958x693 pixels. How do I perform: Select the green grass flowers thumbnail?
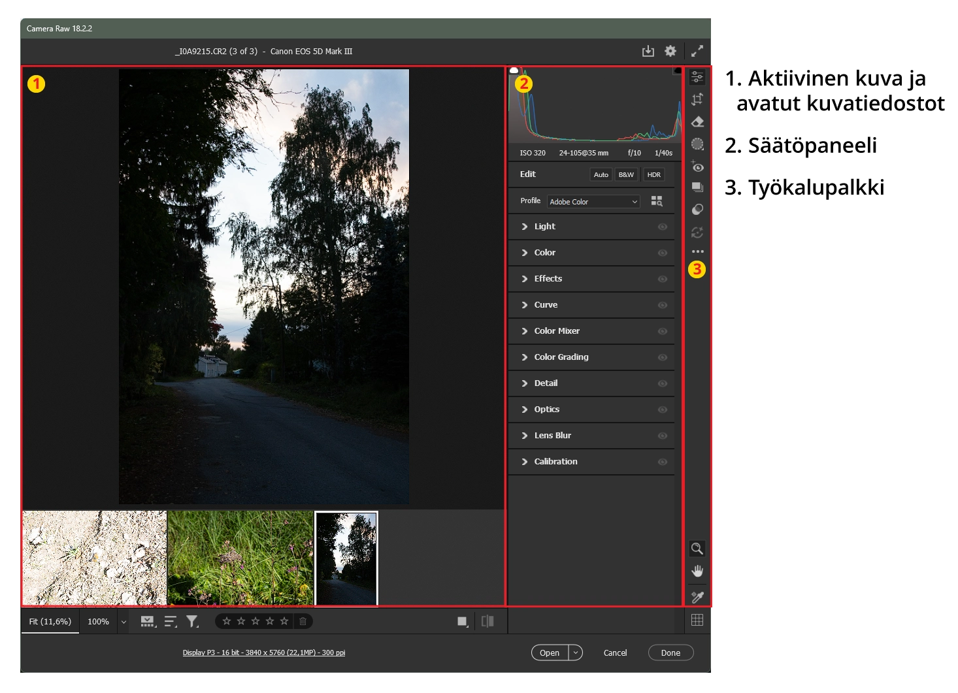click(240, 558)
